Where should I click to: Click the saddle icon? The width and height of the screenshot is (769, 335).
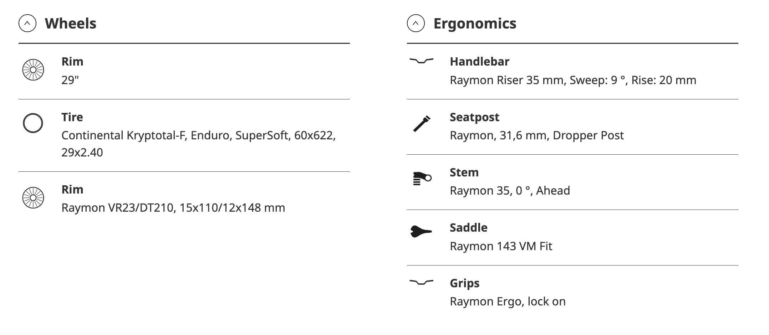(x=421, y=232)
